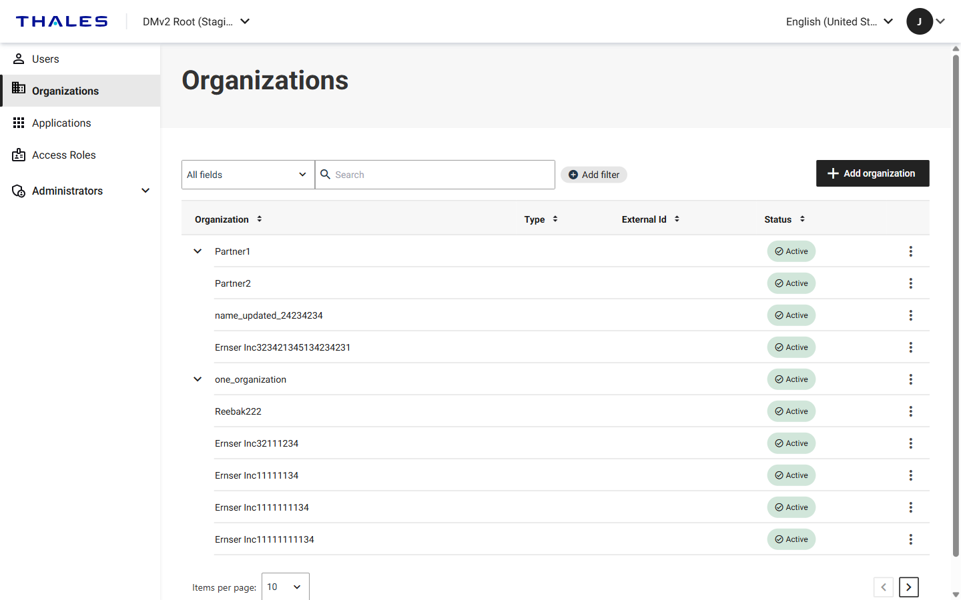Open actions menu for Partner1
Viewport: 961px width, 600px height.
[x=910, y=251]
